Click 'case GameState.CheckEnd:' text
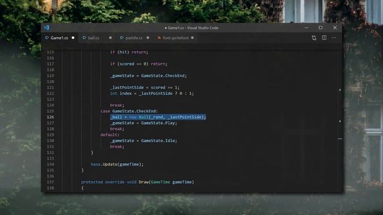 tap(129, 111)
